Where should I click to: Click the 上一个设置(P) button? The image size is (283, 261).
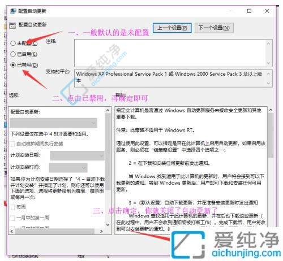172,28
